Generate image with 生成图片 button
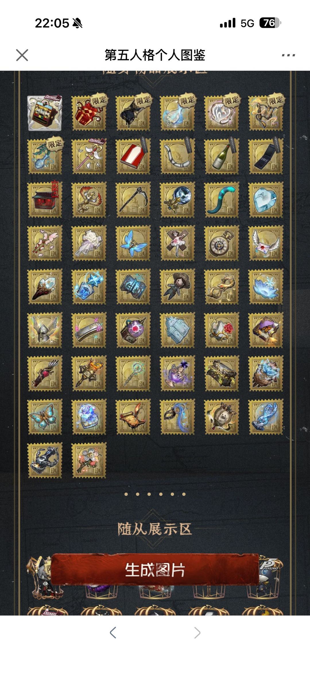 tap(155, 570)
